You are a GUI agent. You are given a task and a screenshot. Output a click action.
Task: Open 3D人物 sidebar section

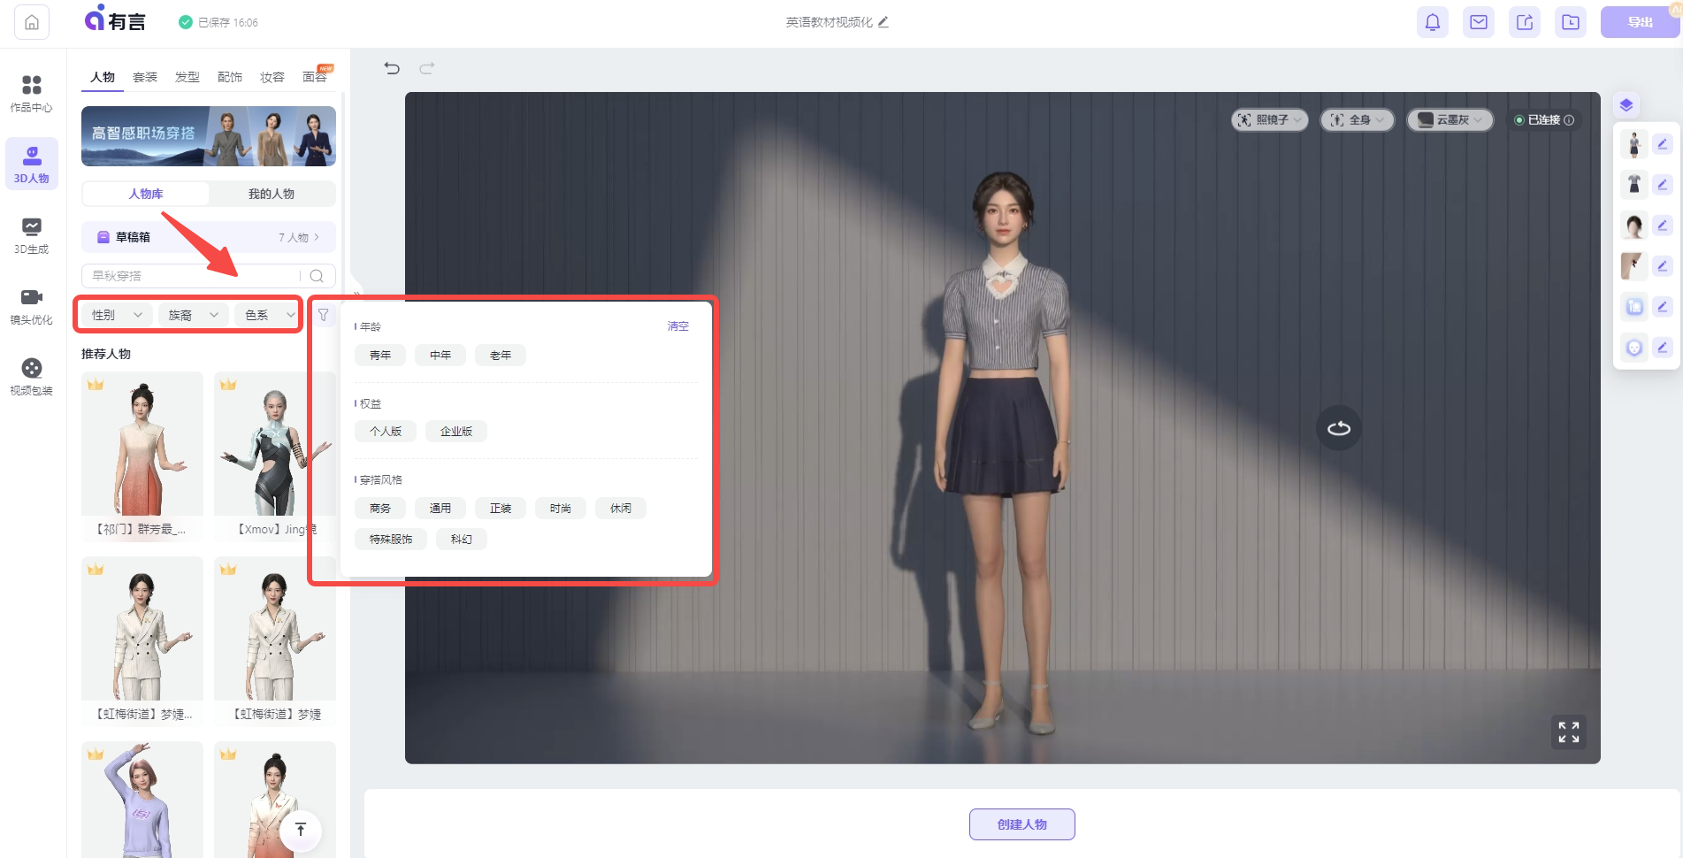[32, 165]
